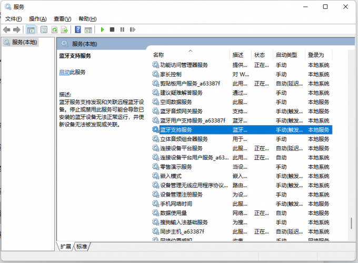Click 正在... status of 同步主机_a63387f

262,231
